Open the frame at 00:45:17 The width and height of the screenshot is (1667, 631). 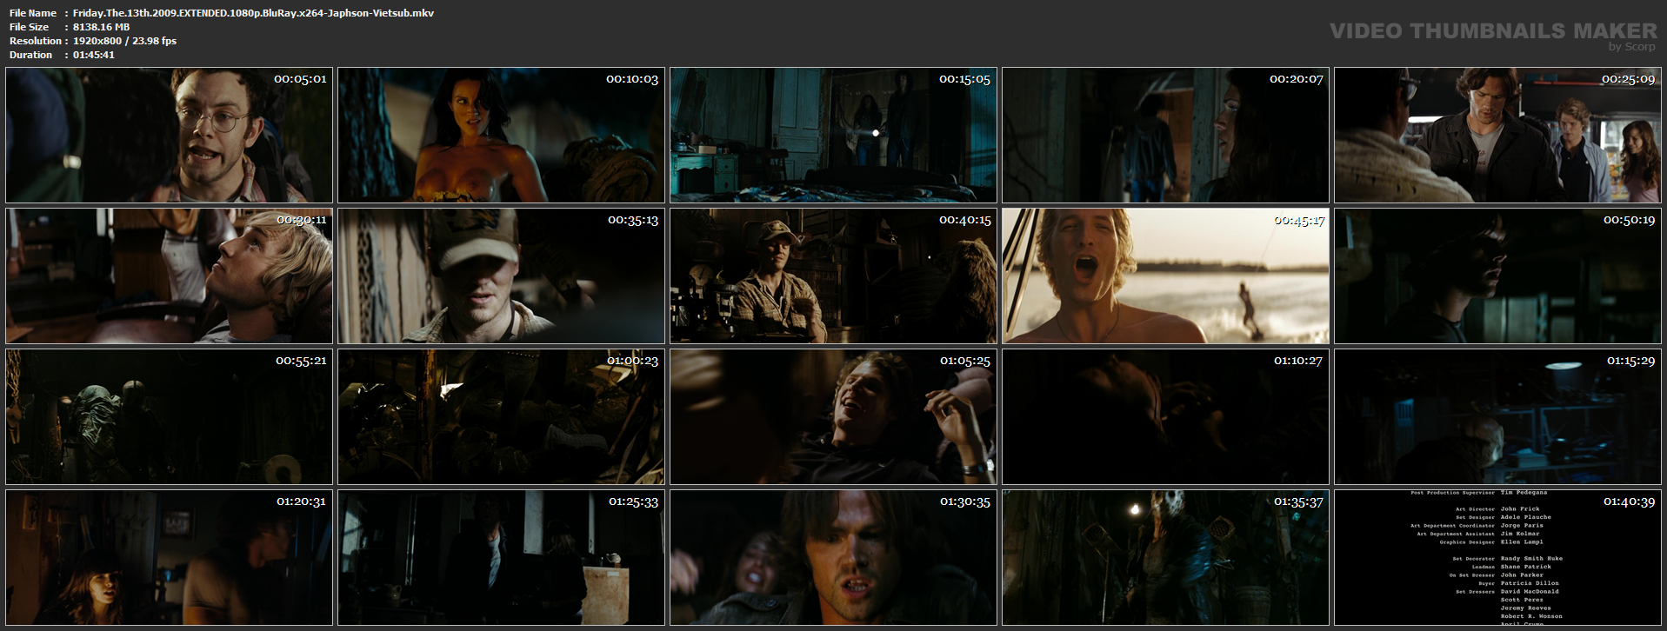tap(1165, 276)
